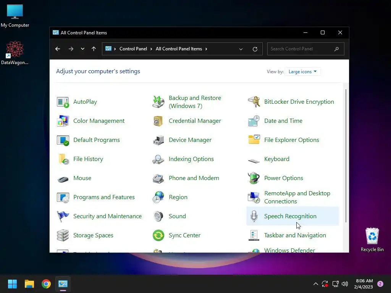Click the Sound speaker icon
Screen dimensions: 391x293
[x=158, y=216]
